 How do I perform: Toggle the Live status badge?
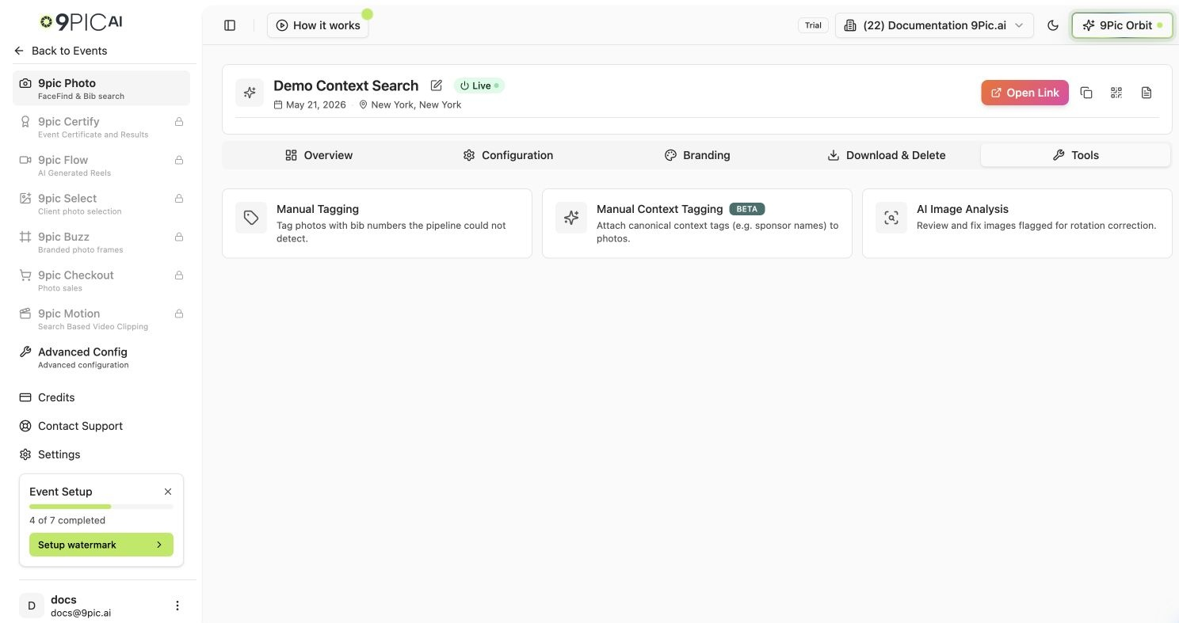tap(479, 85)
